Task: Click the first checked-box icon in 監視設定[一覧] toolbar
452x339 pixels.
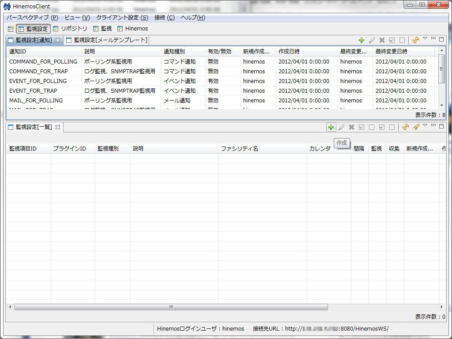Action: [x=362, y=127]
